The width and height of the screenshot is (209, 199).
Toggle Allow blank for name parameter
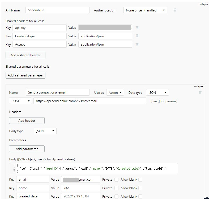[140, 188]
